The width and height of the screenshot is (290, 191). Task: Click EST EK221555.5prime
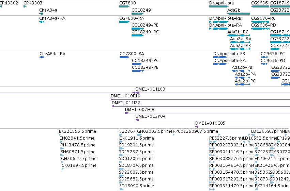[x=77, y=131]
